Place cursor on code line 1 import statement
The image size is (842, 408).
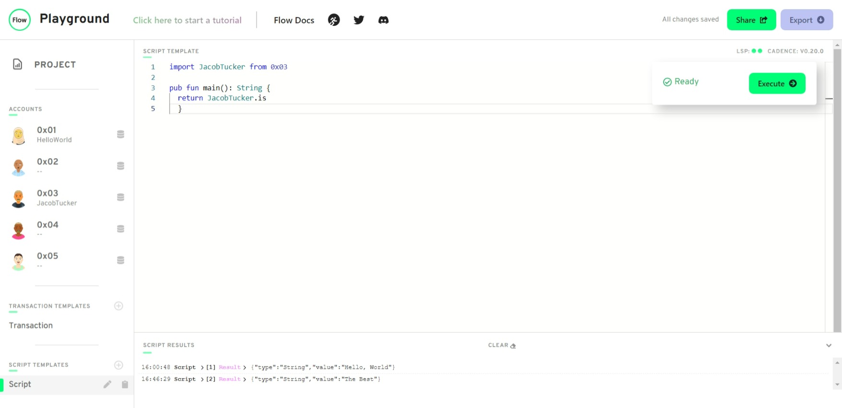click(x=228, y=67)
